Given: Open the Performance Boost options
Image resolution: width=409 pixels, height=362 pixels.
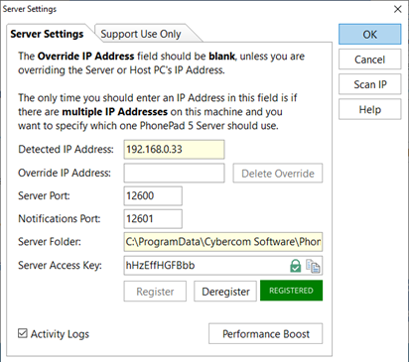Looking at the screenshot, I should pyautogui.click(x=266, y=334).
